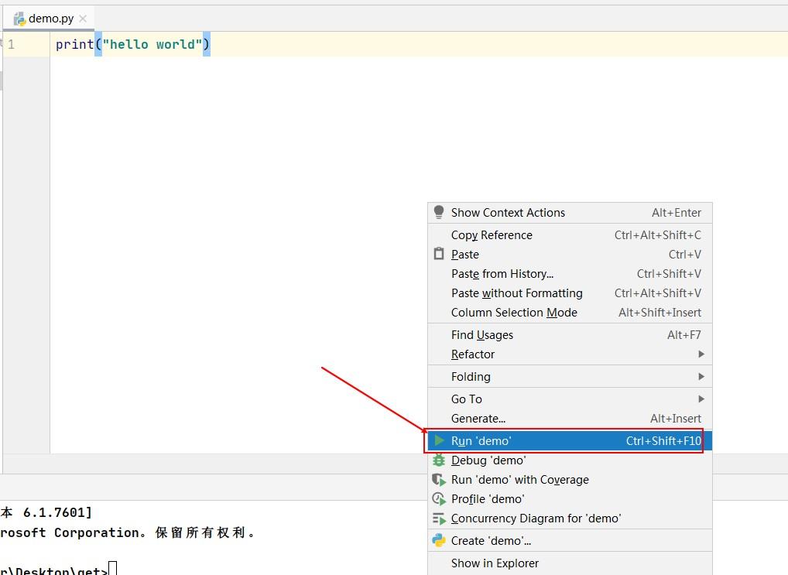The image size is (788, 575).
Task: Expand the Go To submenu arrow
Action: click(701, 399)
